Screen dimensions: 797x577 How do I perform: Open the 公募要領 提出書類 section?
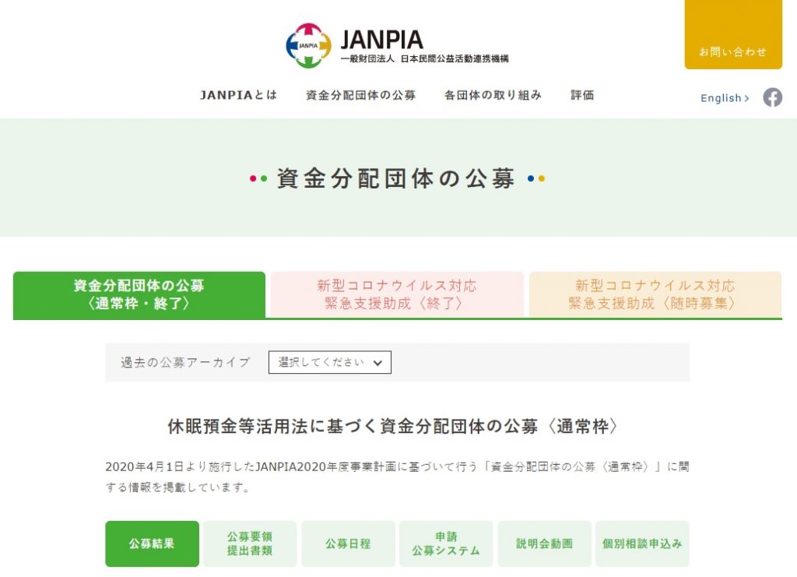pyautogui.click(x=250, y=544)
